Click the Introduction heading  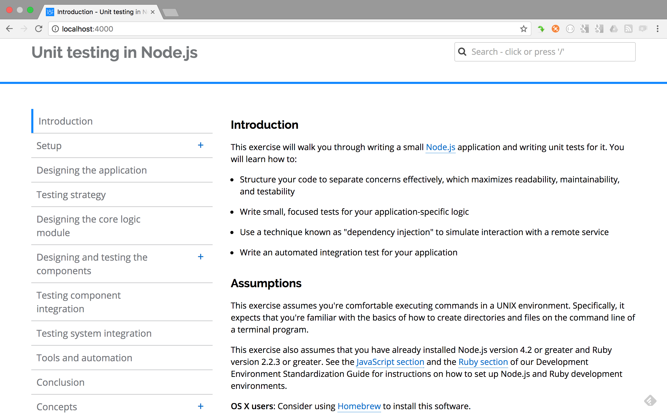pyautogui.click(x=265, y=125)
